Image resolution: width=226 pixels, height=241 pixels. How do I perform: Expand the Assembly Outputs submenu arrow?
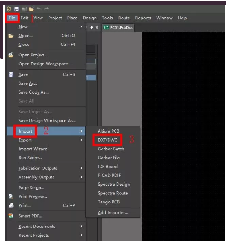(x=81, y=177)
